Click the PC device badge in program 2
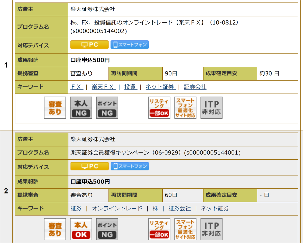 pyautogui.click(x=89, y=166)
